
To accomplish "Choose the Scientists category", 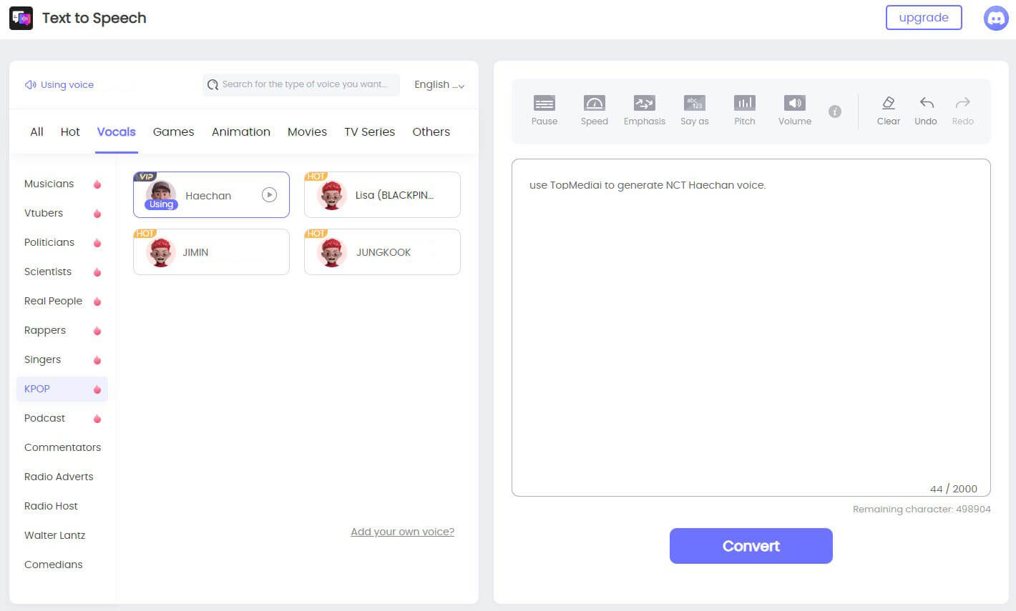I will (x=48, y=272).
